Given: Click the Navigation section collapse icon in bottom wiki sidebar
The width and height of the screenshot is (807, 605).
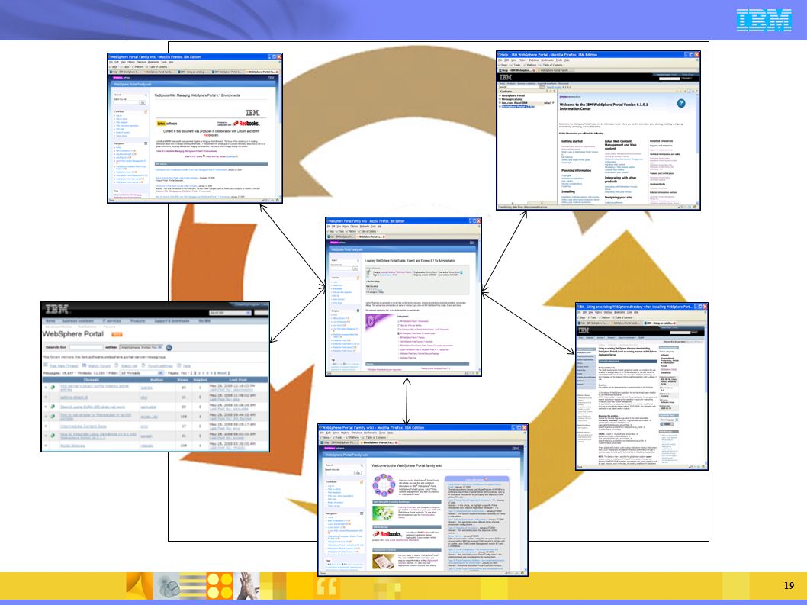Looking at the screenshot, I should click(x=362, y=513).
